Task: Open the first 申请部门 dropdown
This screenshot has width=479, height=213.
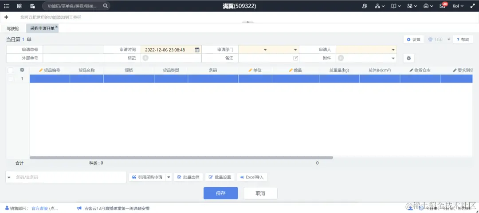Action: [266, 50]
